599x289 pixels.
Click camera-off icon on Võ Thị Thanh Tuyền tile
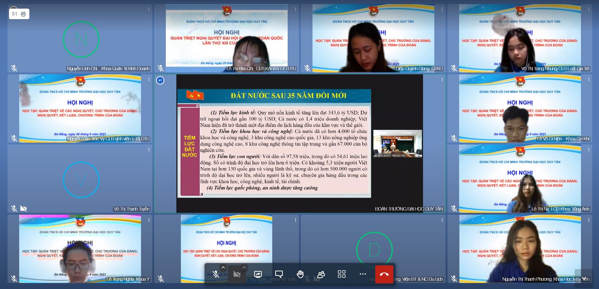point(23,208)
